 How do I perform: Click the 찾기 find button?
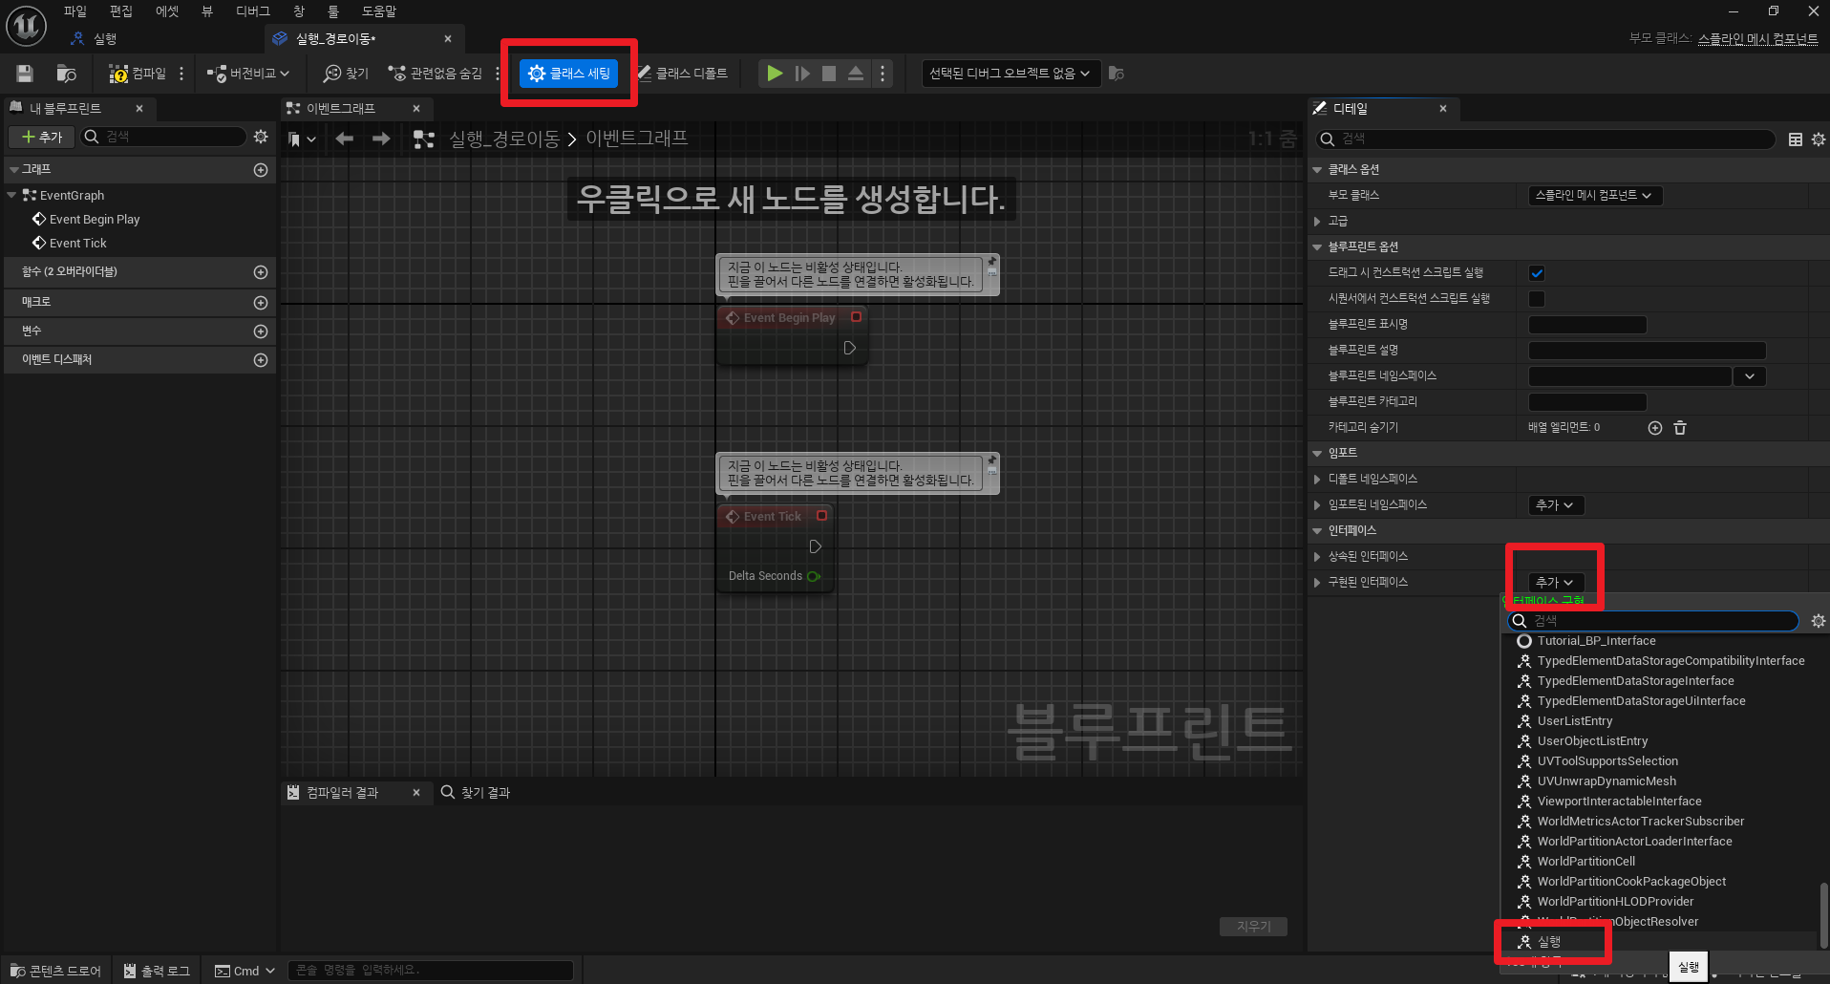346,74
